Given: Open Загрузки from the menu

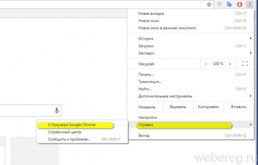Looking at the screenshot, I should coord(191,46).
